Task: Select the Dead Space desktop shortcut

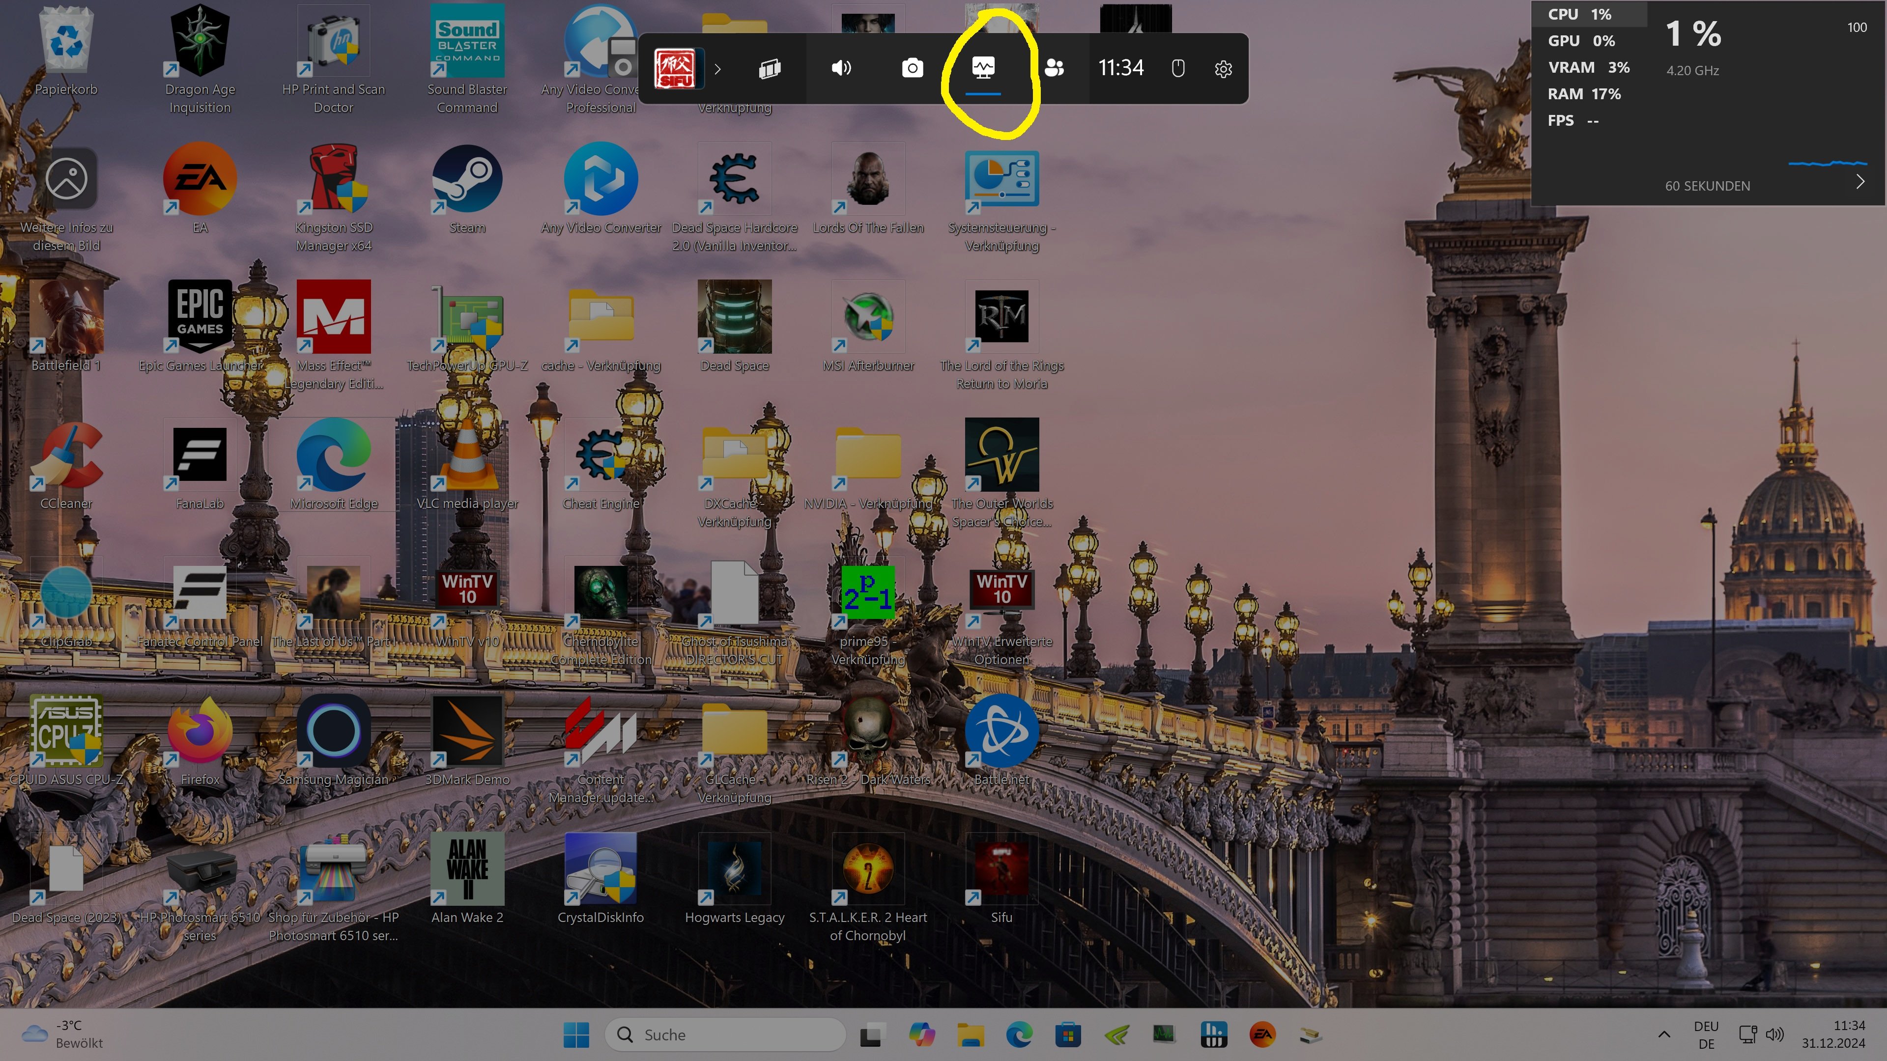Action: coord(735,327)
